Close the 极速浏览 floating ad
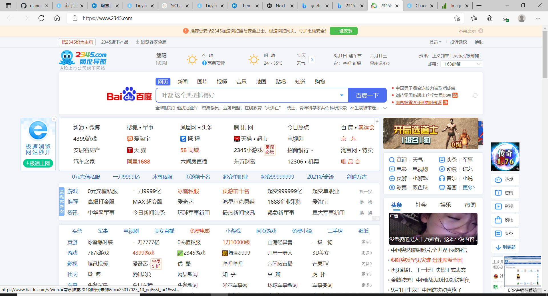The width and height of the screenshot is (548, 296). pos(54,119)
